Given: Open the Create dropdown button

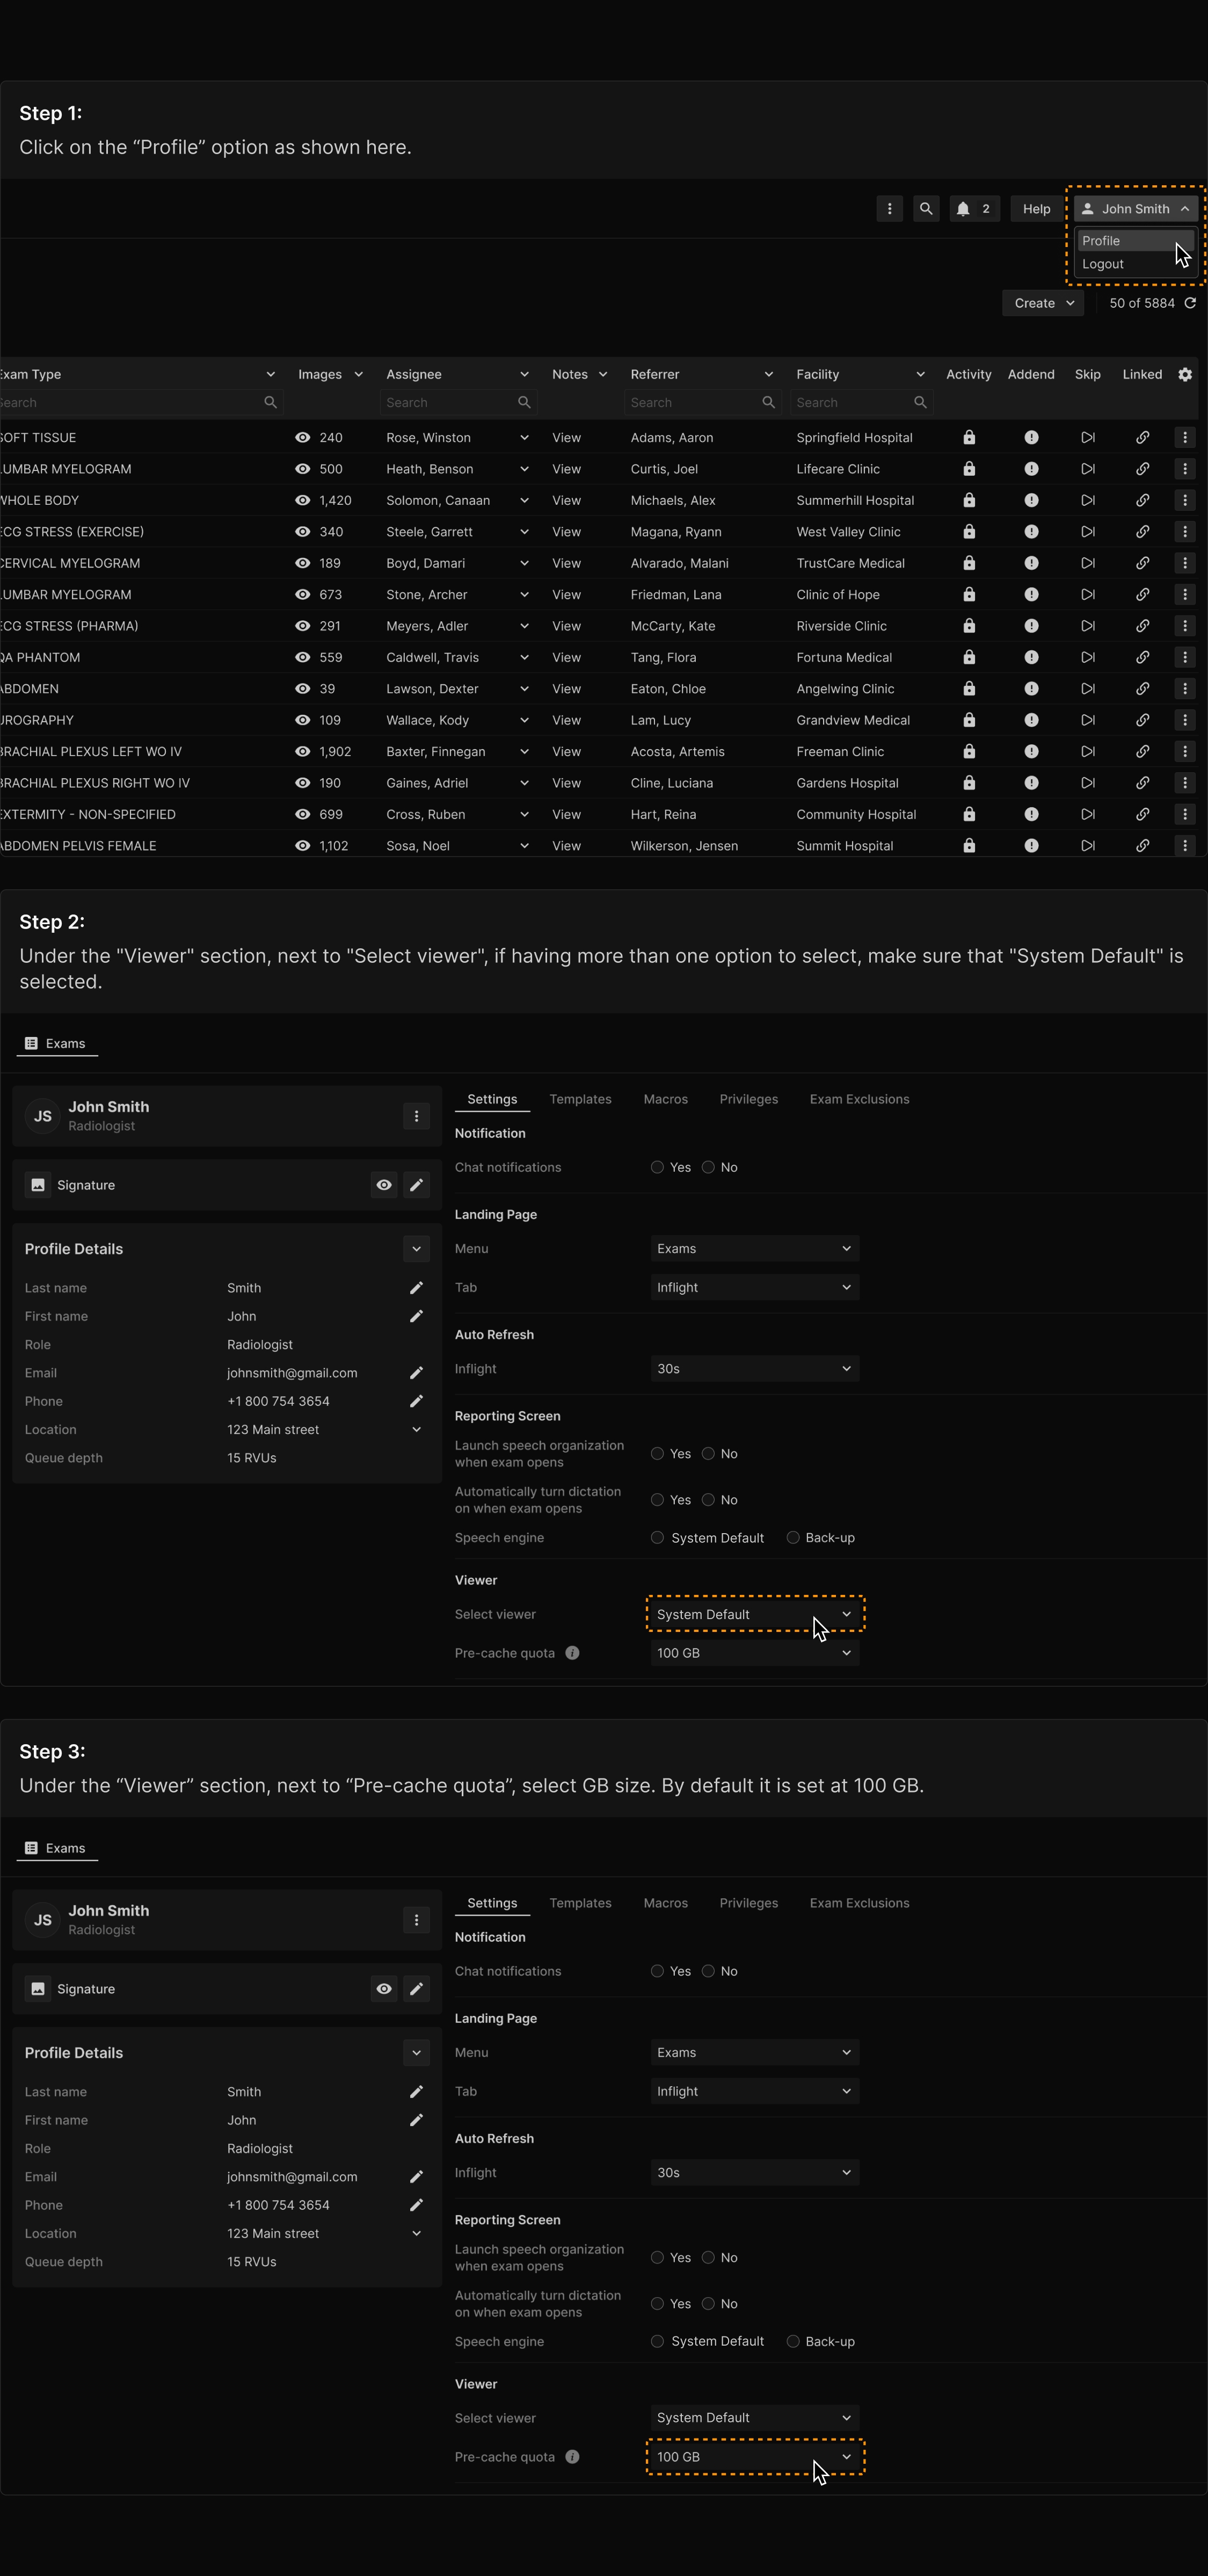Looking at the screenshot, I should click(1043, 303).
